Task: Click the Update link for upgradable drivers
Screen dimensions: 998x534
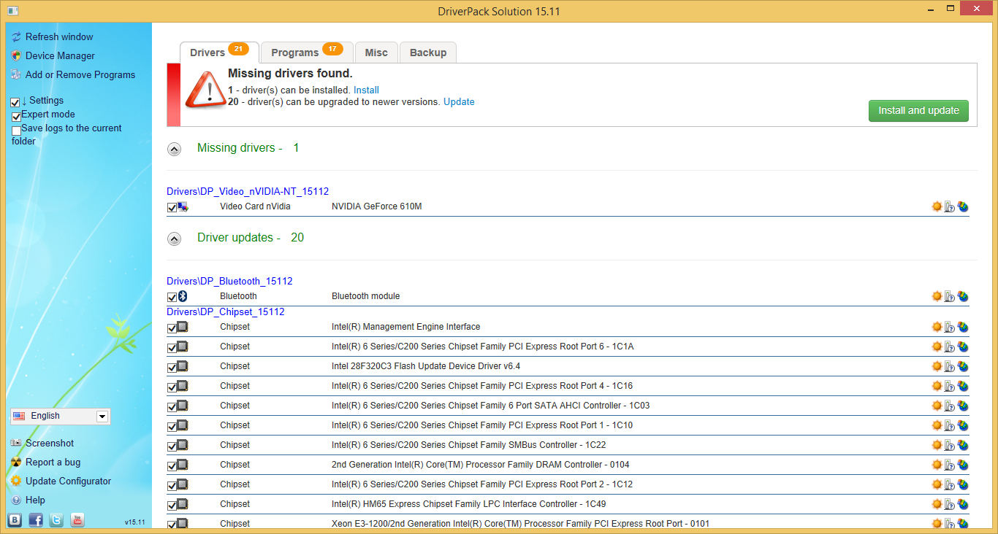Action: (x=459, y=101)
